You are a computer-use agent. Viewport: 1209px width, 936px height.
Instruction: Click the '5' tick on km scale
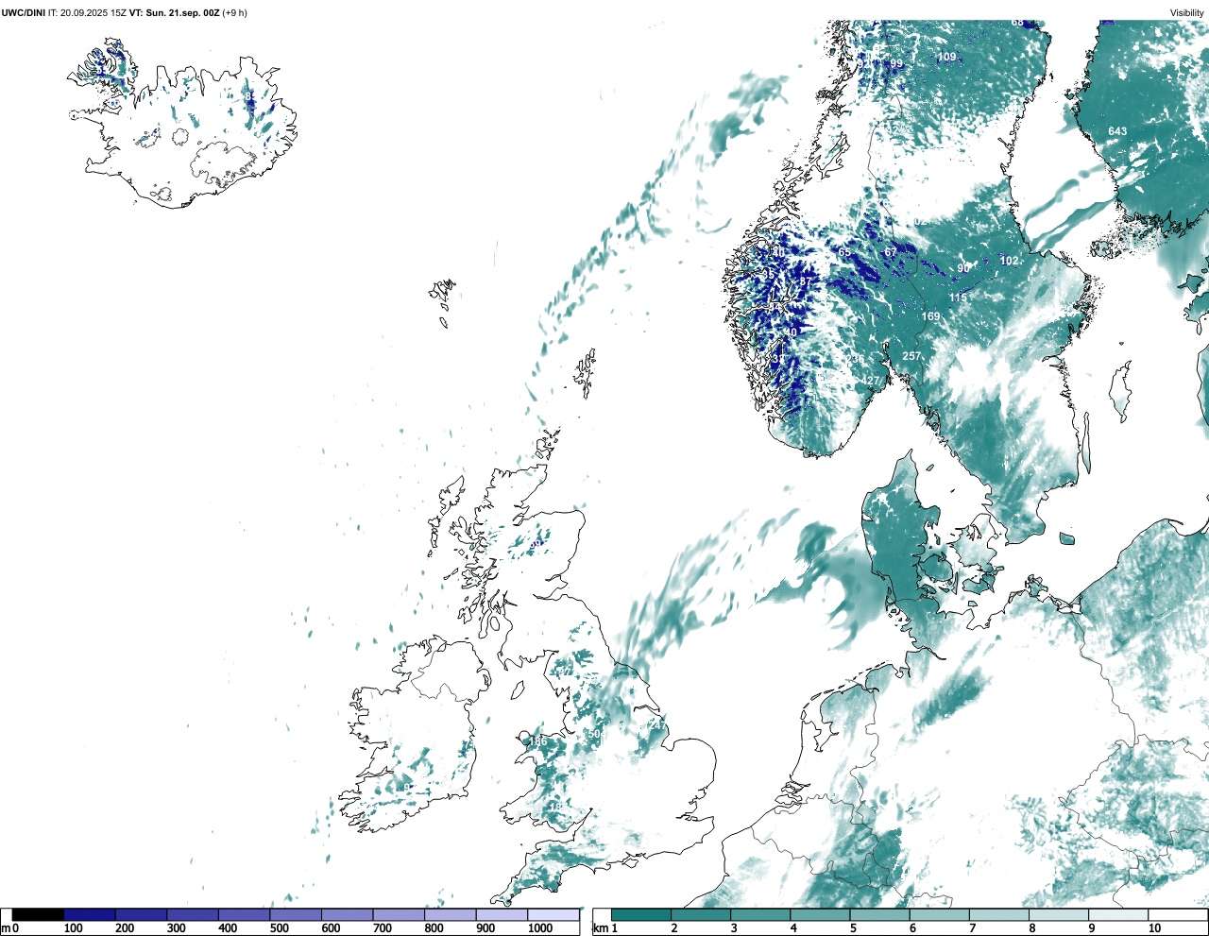pos(852,928)
